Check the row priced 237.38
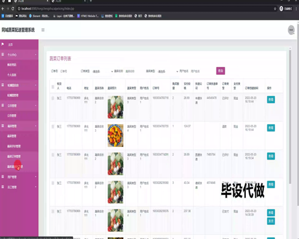The height and width of the screenshot is (239, 299). pos(53,212)
